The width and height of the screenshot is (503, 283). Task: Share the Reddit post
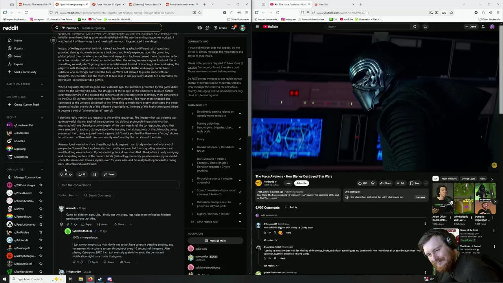point(109,175)
